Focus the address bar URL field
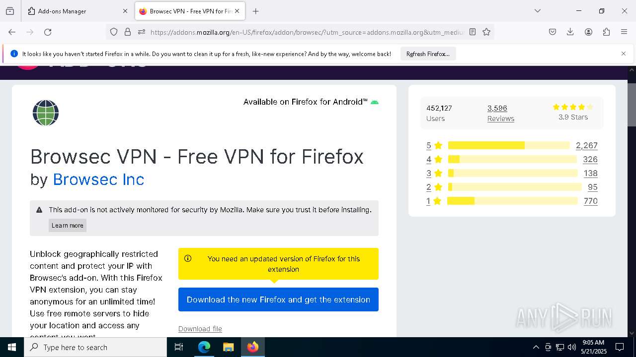Viewport: 636px width, 357px height. point(307,32)
